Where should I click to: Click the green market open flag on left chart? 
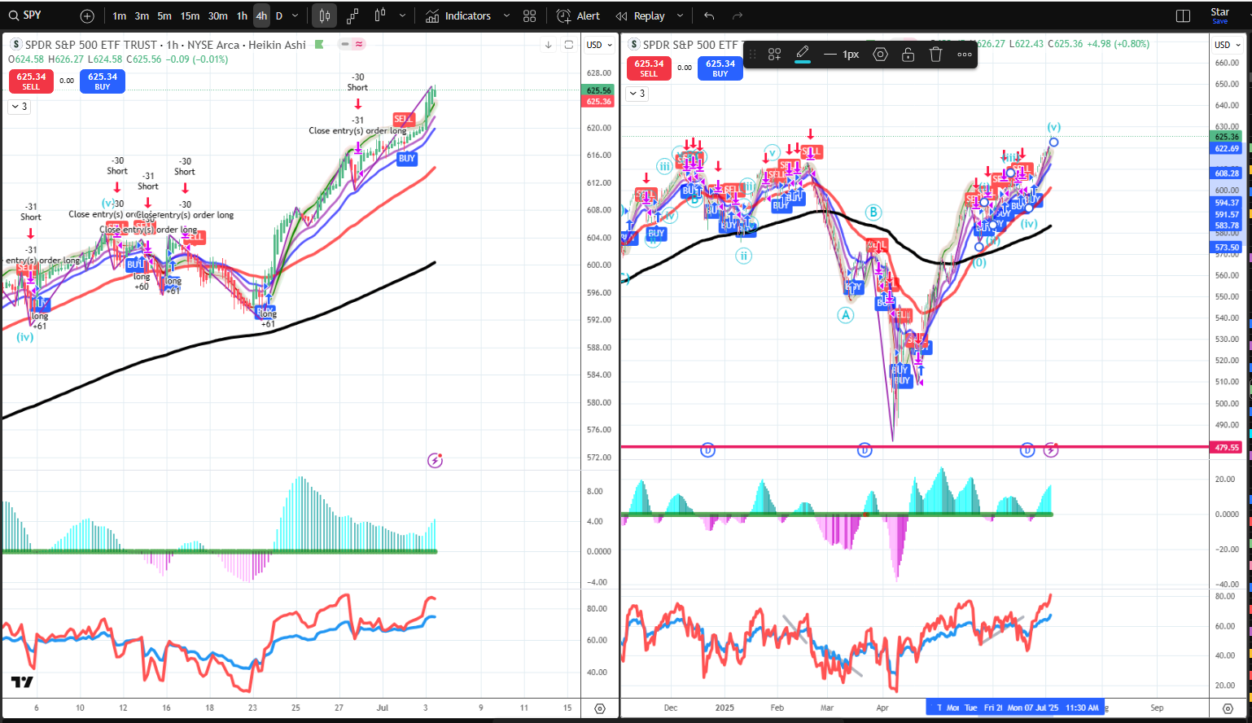[319, 45]
